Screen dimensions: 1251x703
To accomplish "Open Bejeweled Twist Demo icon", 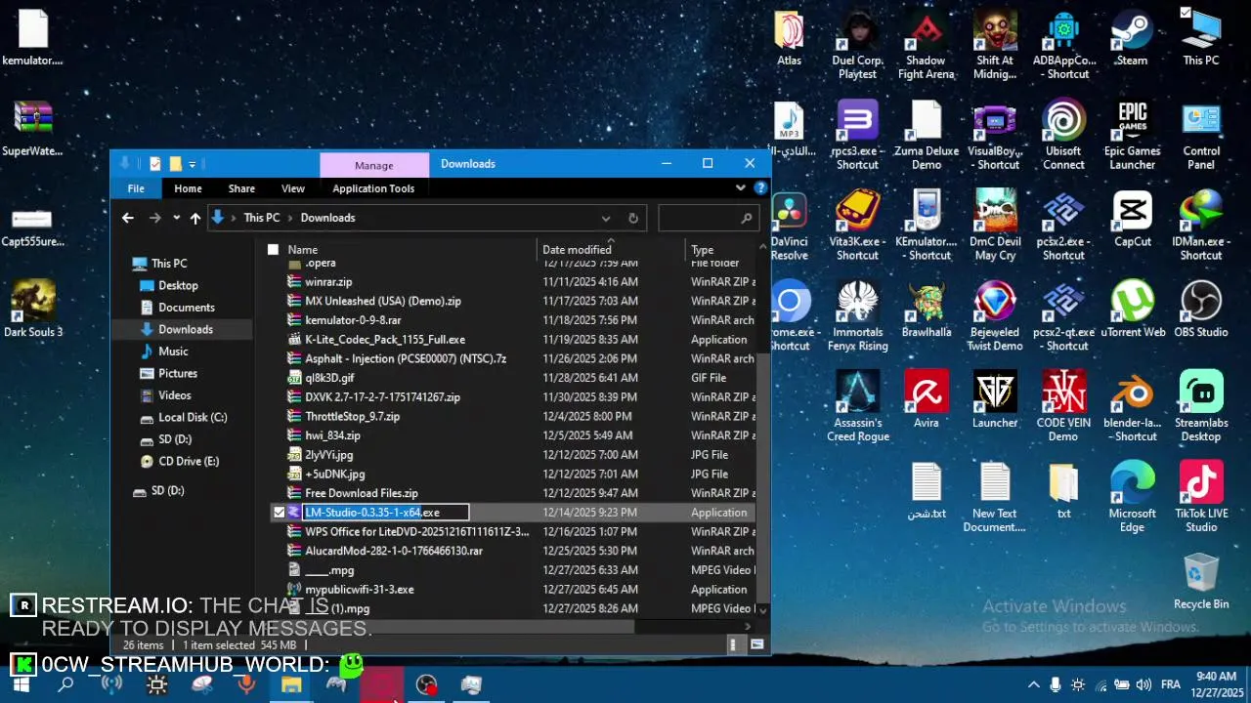I will click(994, 317).
